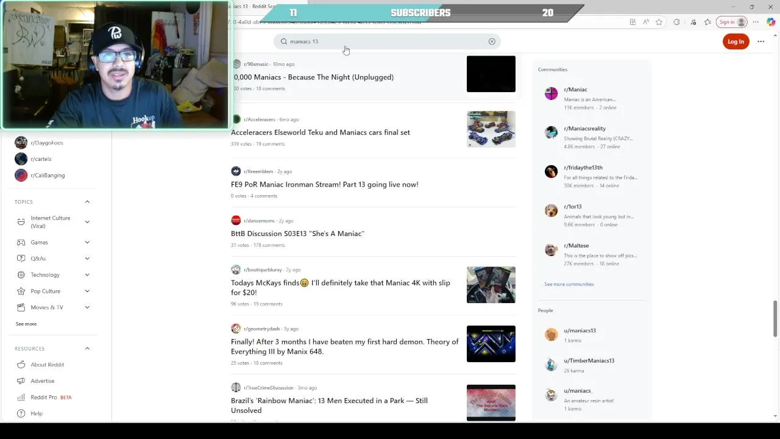The height and width of the screenshot is (439, 780).
Task: Click the Reddit Log In button
Action: [x=736, y=41]
